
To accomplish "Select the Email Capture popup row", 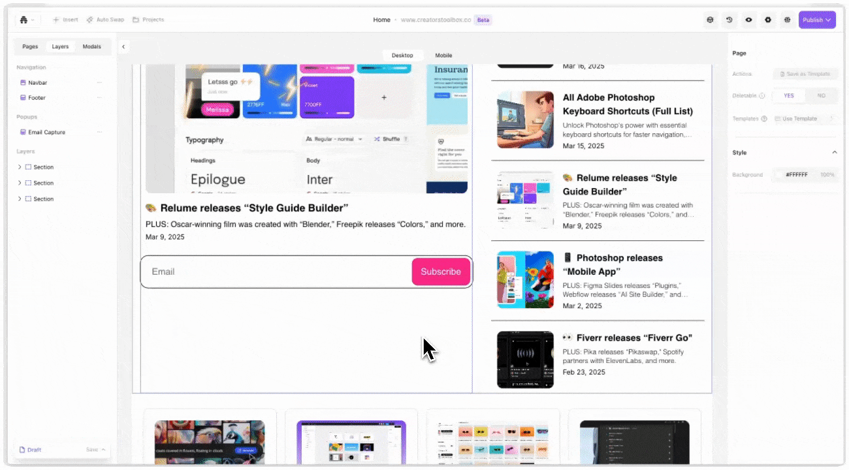I will coord(59,133).
